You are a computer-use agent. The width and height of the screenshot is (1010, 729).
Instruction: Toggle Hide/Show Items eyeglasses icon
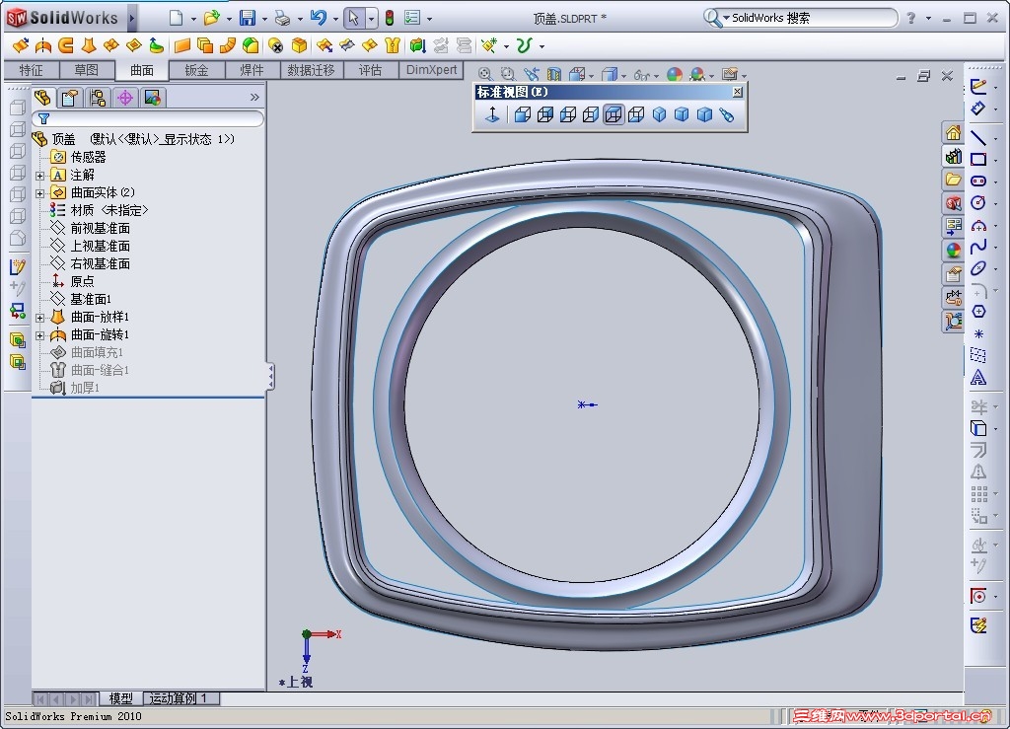coord(641,75)
